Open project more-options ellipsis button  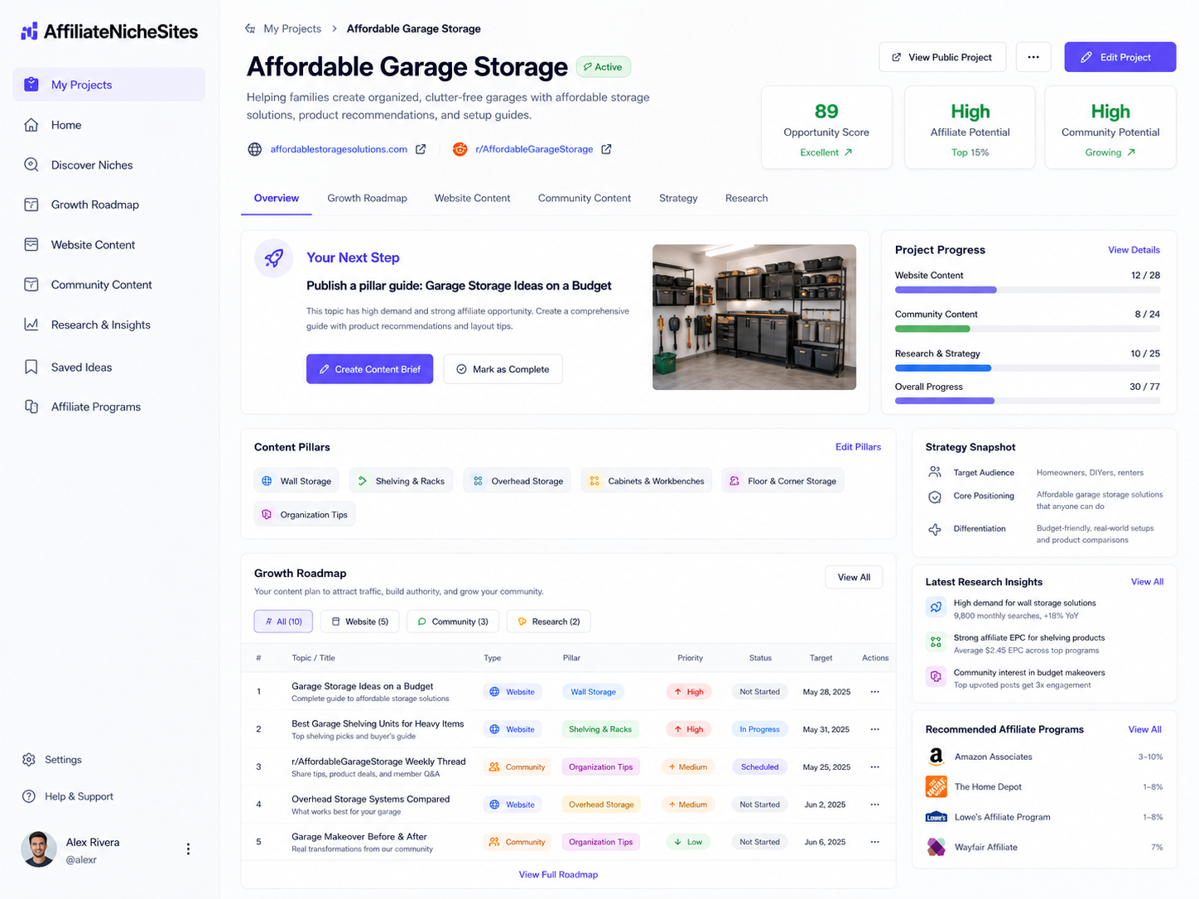1033,57
